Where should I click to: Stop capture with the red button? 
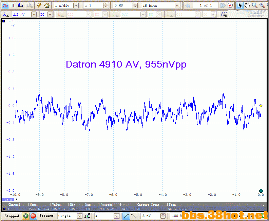tap(33, 216)
